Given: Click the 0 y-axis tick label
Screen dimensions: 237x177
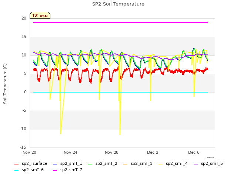Looking at the screenshot, I should 25,92.
